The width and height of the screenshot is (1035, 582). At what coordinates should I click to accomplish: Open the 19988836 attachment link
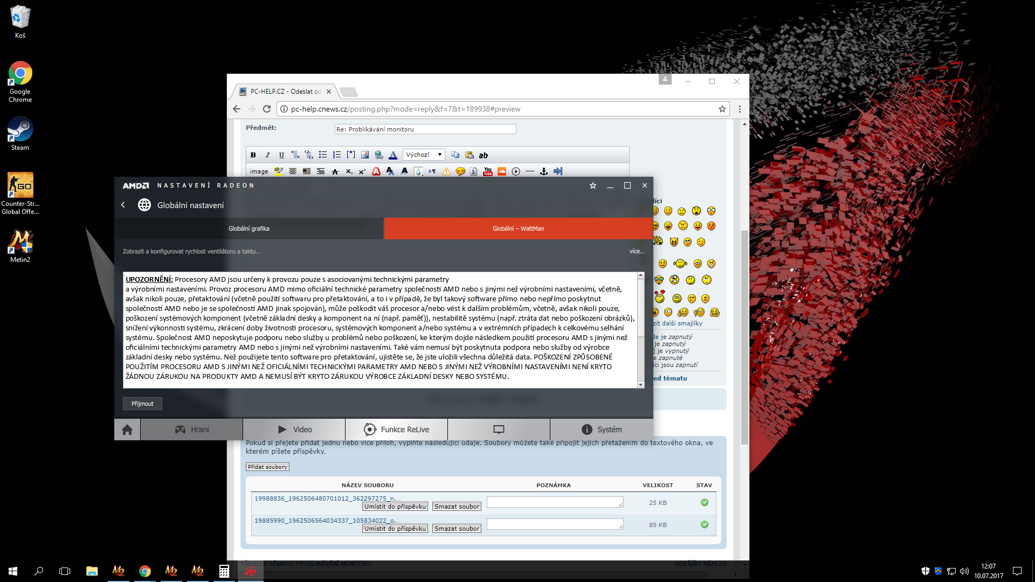coord(327,498)
